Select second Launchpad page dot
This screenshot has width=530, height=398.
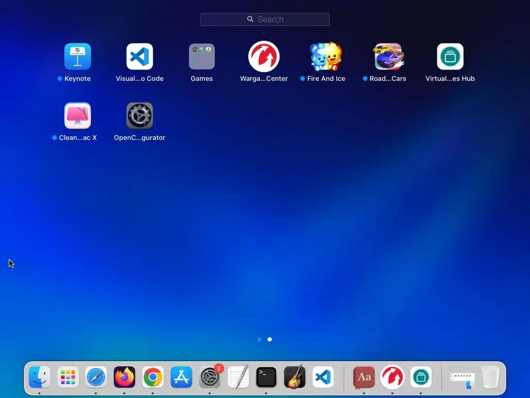point(270,339)
